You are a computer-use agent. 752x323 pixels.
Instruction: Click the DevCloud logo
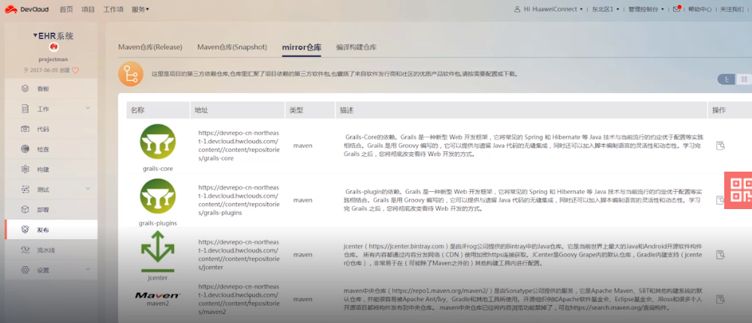coord(28,9)
